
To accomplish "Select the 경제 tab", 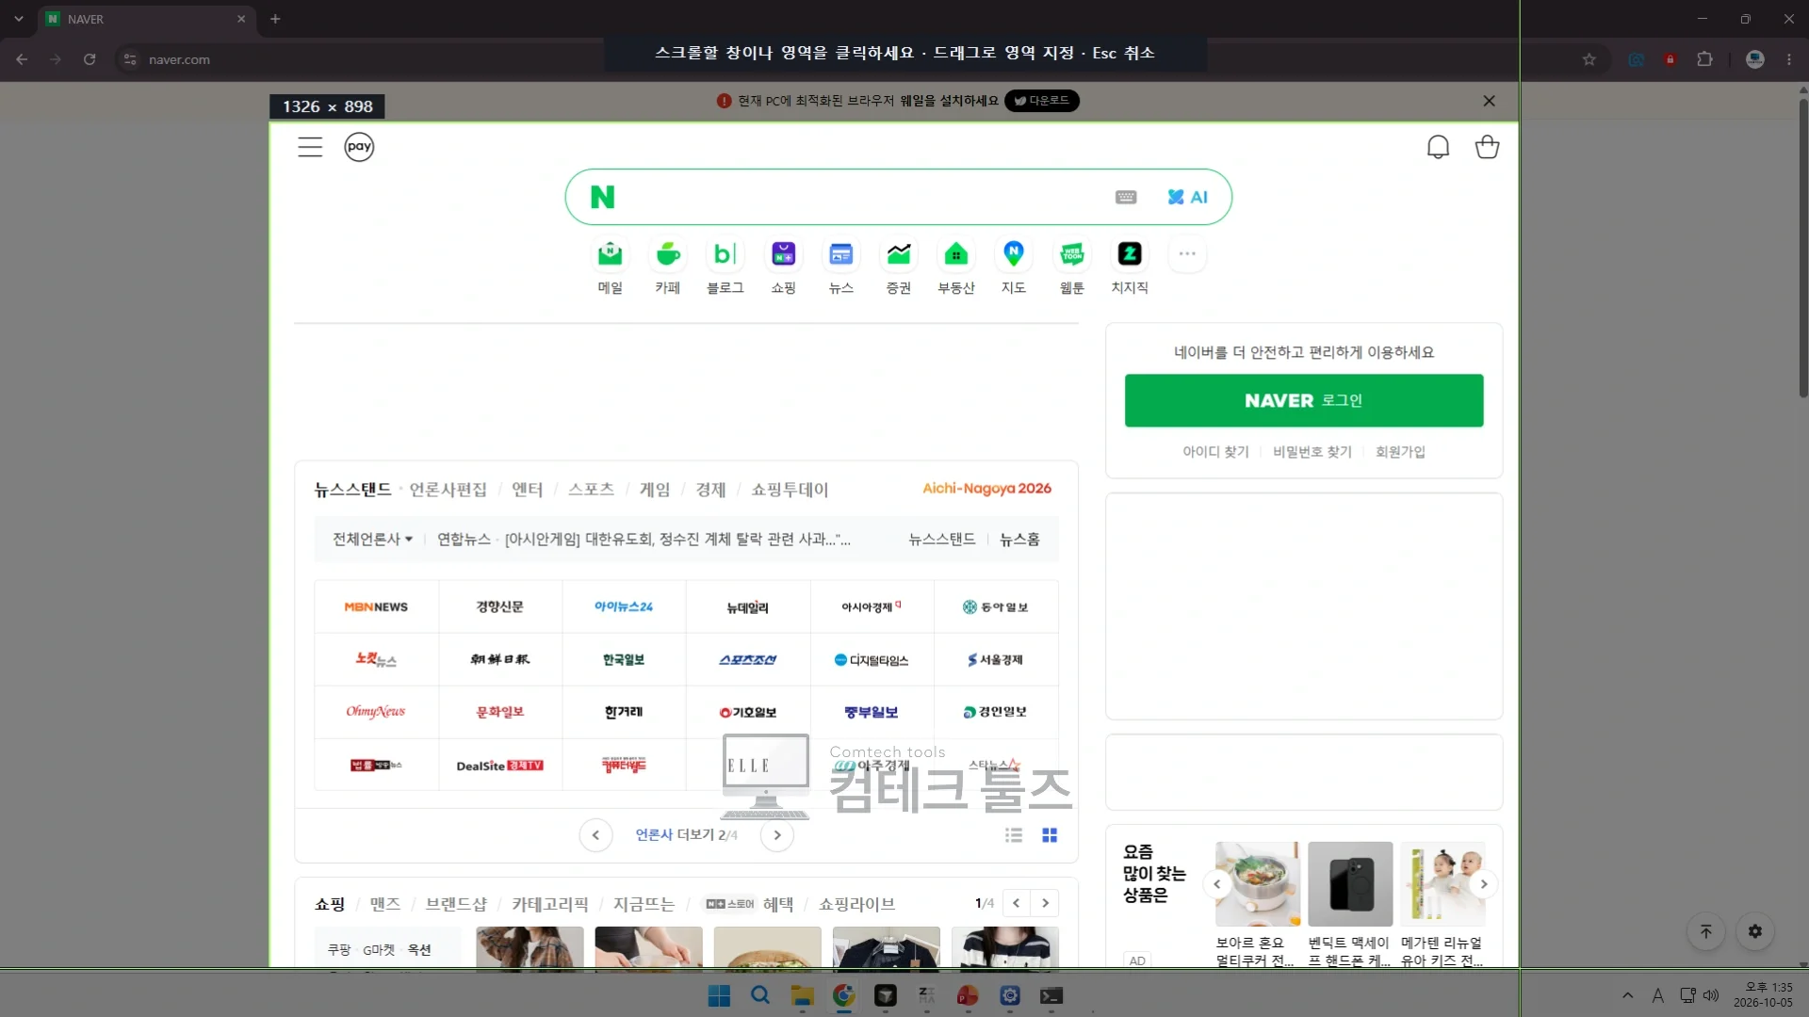I will click(x=711, y=490).
